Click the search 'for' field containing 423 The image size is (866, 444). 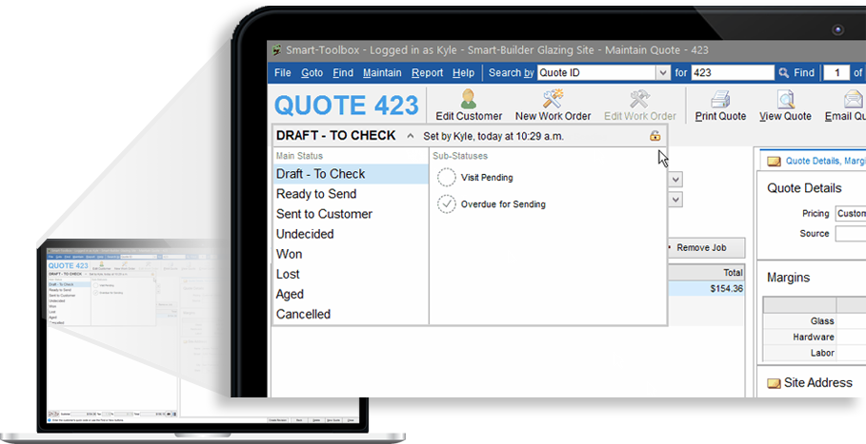(x=733, y=72)
